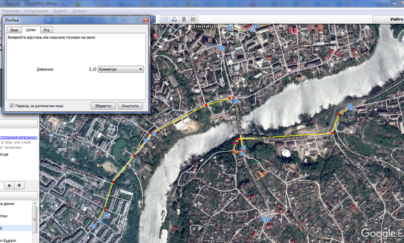Switch to the Лінія tab
The width and height of the screenshot is (404, 243).
(x=14, y=30)
